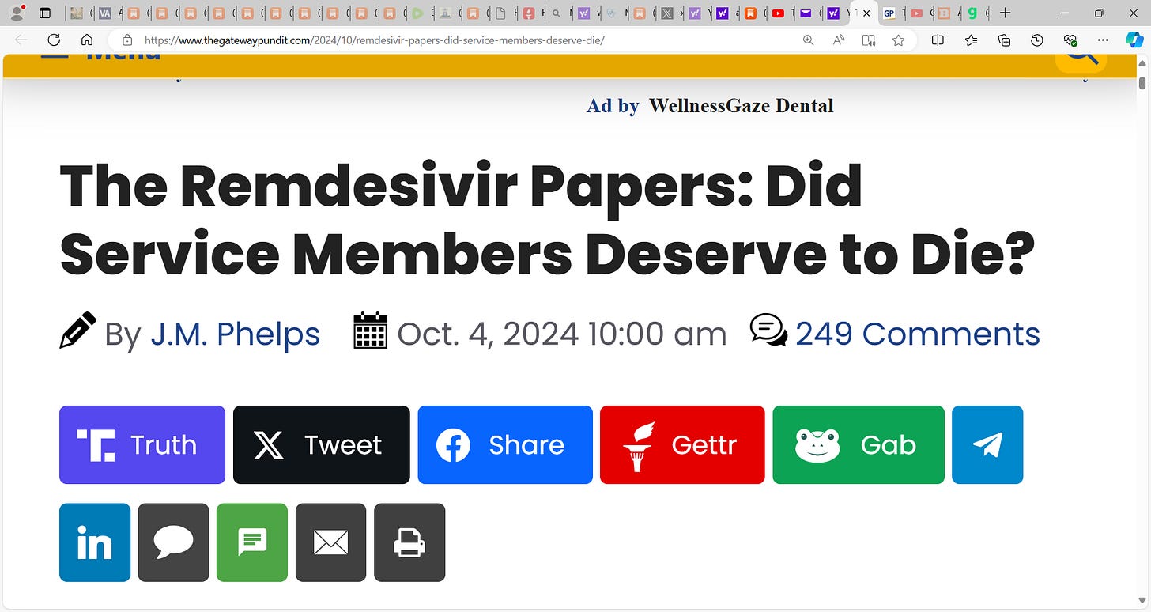Image resolution: width=1151 pixels, height=612 pixels.
Task: Open author J.M. Phelps page
Action: coord(235,334)
